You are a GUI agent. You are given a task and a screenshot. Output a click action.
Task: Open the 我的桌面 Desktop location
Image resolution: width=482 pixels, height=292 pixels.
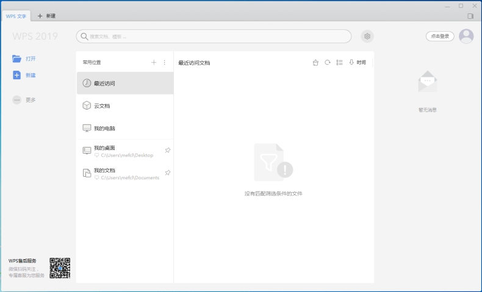click(125, 151)
